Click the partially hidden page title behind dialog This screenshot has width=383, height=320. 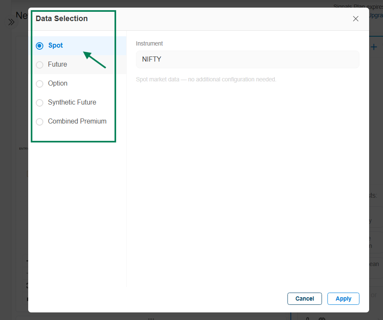tap(21, 16)
